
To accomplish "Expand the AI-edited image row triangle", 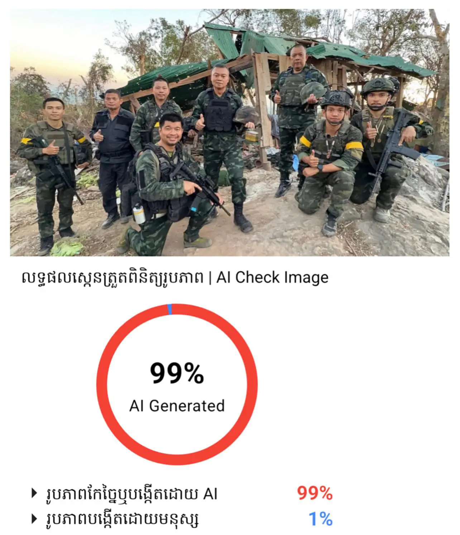I will point(34,493).
